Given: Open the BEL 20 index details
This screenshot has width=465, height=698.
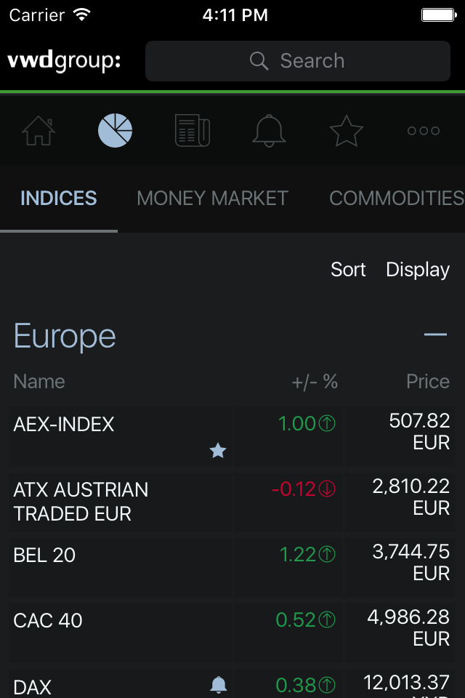Looking at the screenshot, I should pos(45,555).
